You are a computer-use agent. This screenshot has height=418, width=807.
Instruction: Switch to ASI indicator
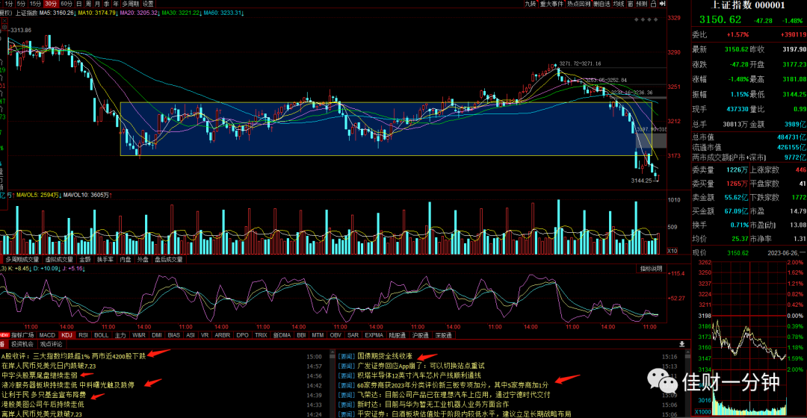191,335
